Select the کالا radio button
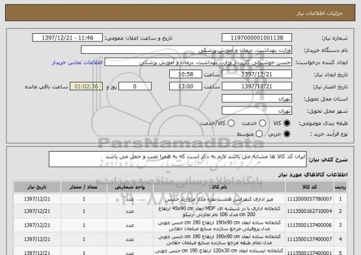The image size is (361, 255). pyautogui.click(x=286, y=123)
